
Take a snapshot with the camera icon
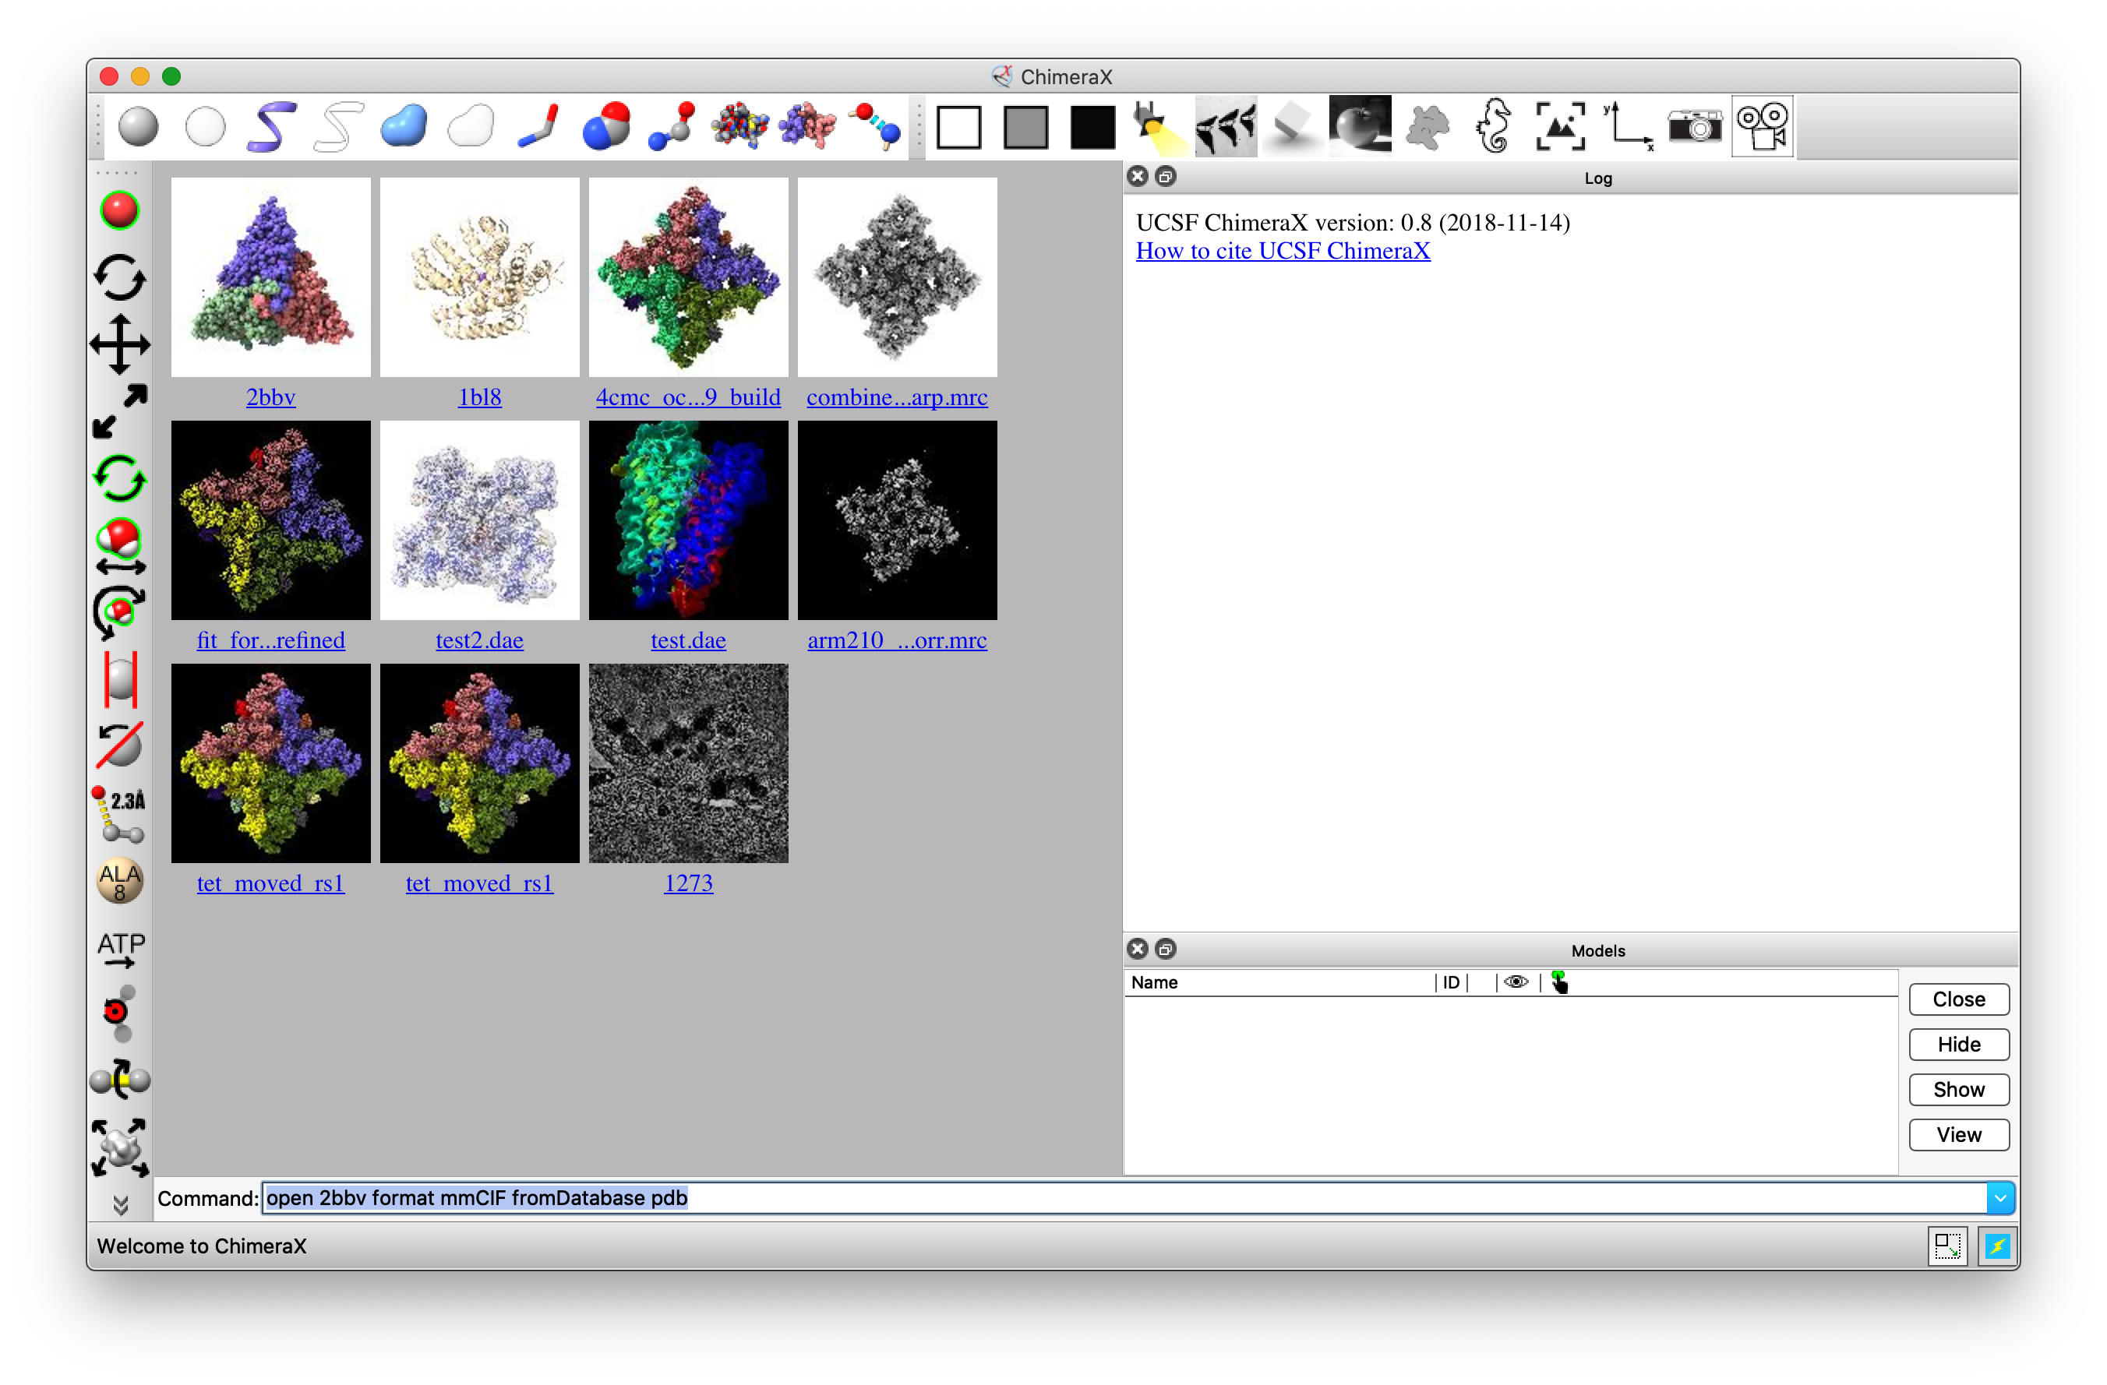click(x=1696, y=125)
